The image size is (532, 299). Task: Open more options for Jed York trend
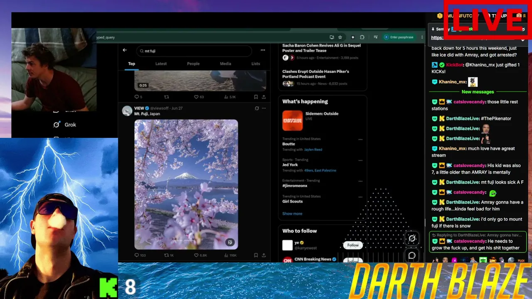(360, 160)
